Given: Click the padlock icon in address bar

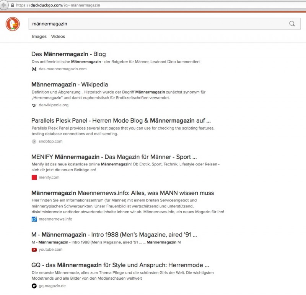Looking at the screenshot, I should pos(12,5).
